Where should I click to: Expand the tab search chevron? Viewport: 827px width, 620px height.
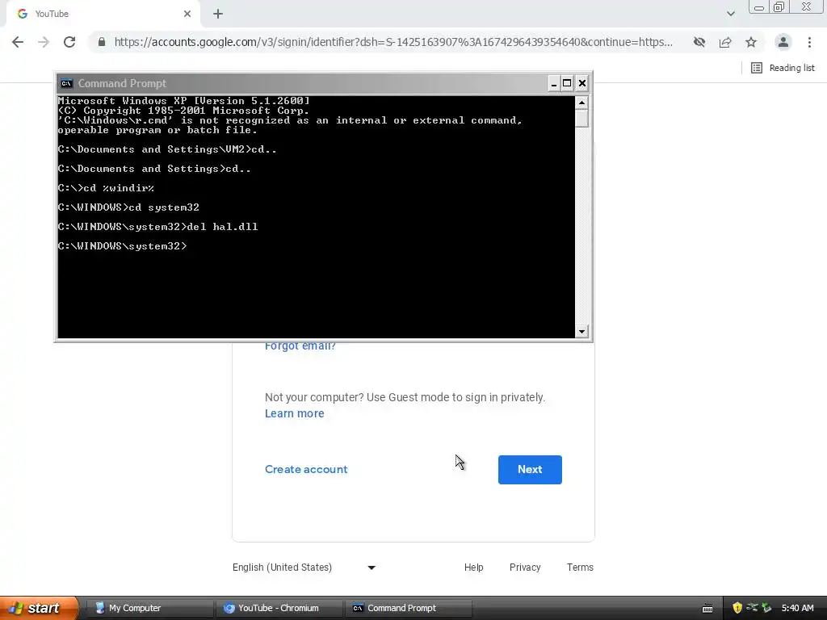click(x=730, y=14)
